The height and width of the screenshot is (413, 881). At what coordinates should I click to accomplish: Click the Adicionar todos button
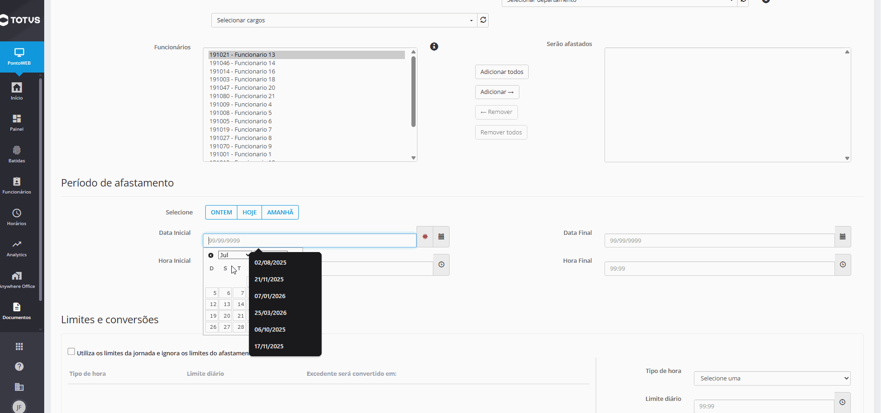[x=502, y=72]
